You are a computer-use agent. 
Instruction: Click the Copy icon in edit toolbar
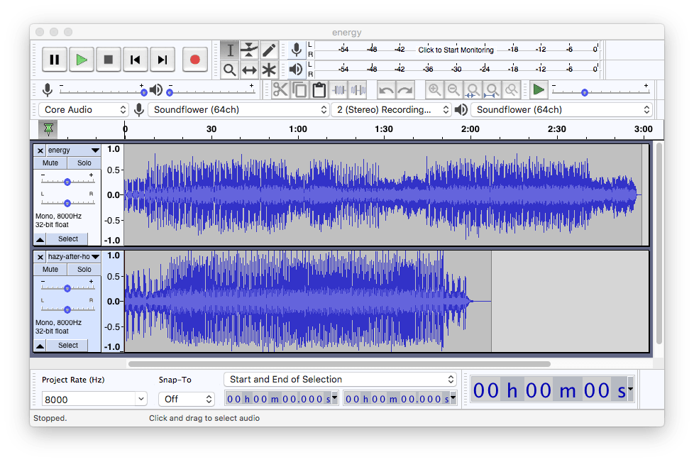point(299,90)
